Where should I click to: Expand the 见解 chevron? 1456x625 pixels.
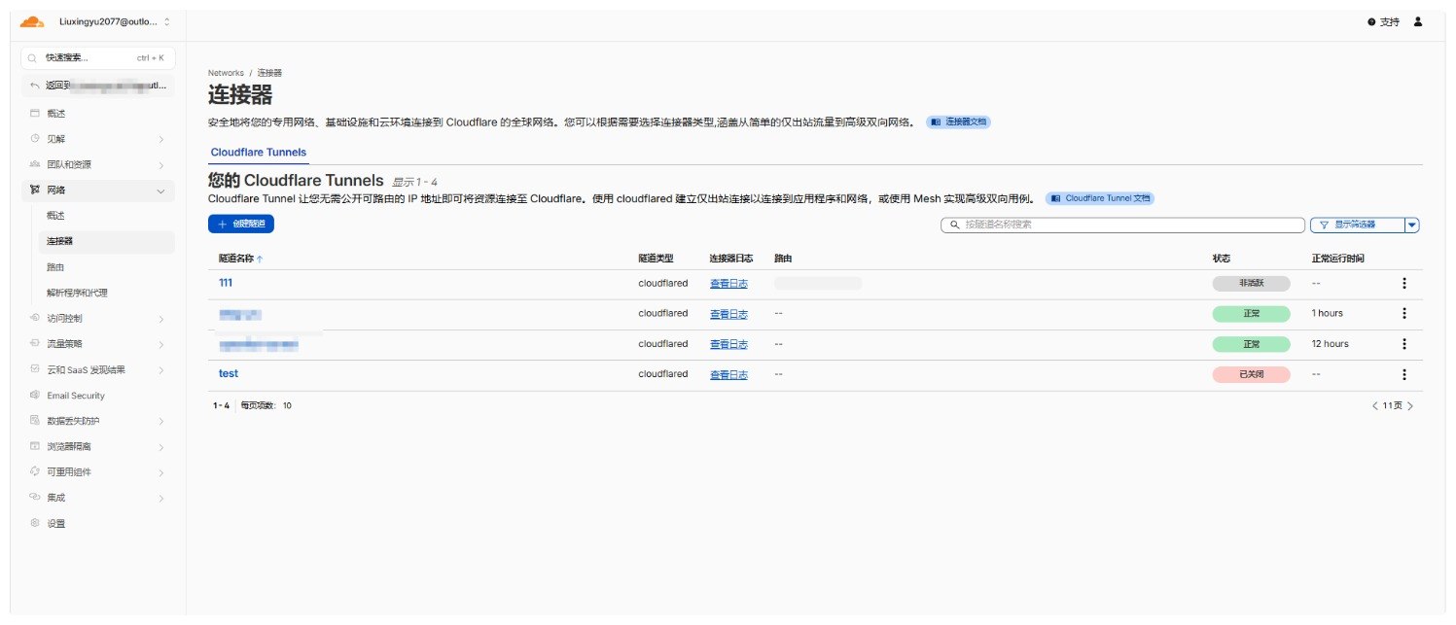click(x=160, y=140)
